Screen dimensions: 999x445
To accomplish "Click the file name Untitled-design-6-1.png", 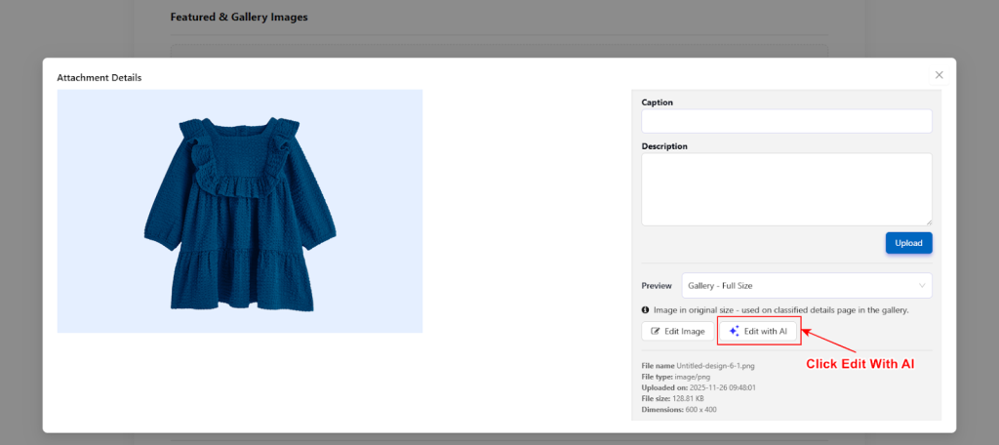I will coord(715,366).
